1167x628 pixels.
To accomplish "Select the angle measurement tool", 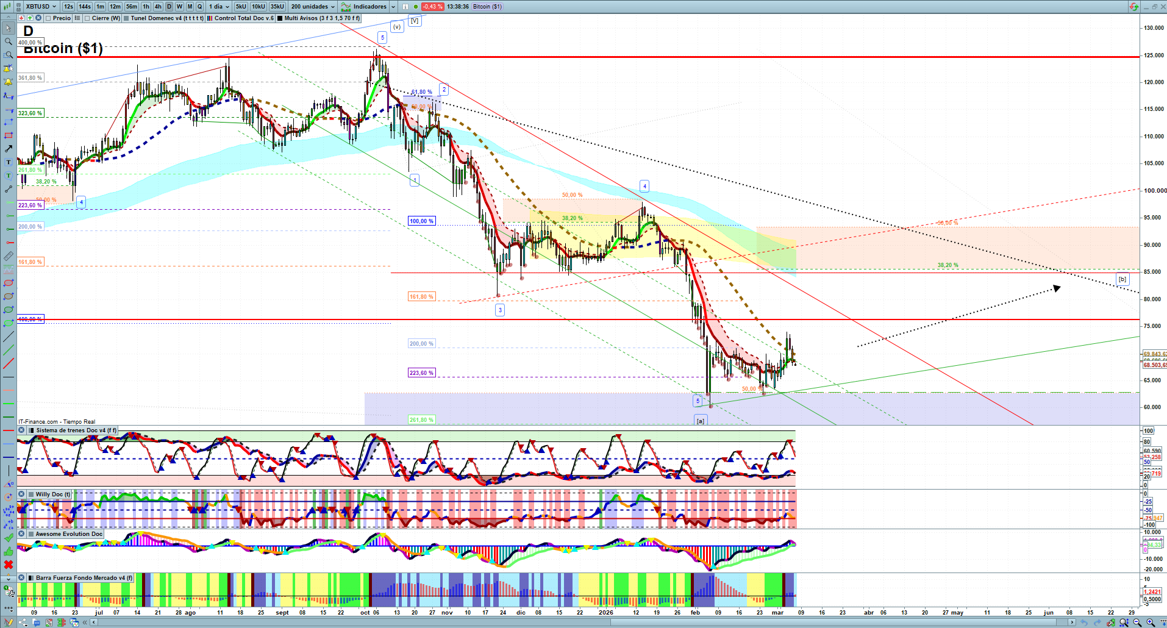I will click(x=9, y=484).
